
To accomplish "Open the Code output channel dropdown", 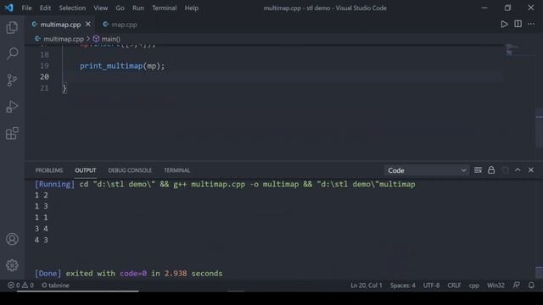I will coord(427,170).
